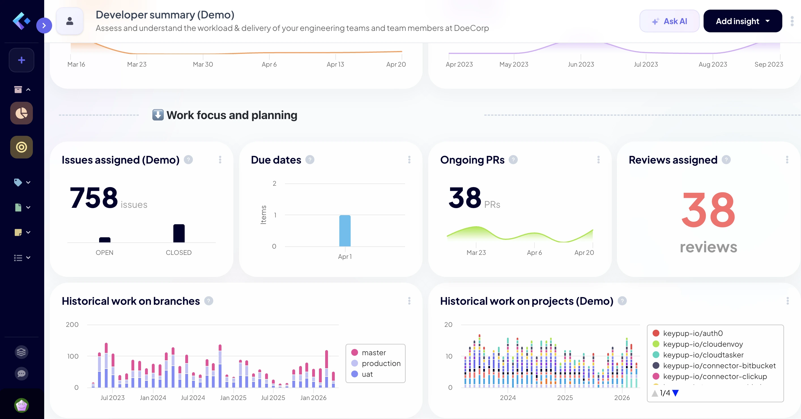Toggle keypup-io/cloudenvoy legend entry
This screenshot has height=419, width=801.
[x=697, y=344]
